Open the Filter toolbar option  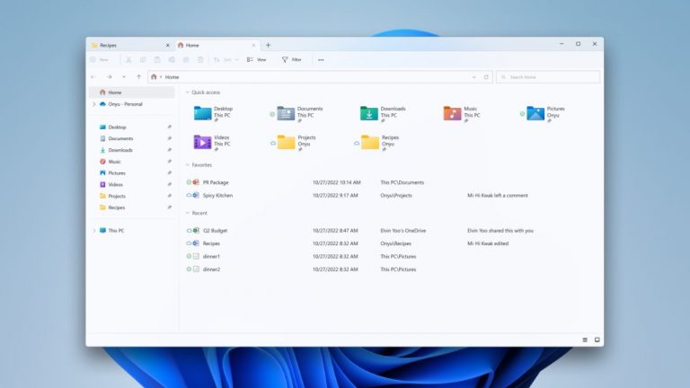(x=291, y=59)
